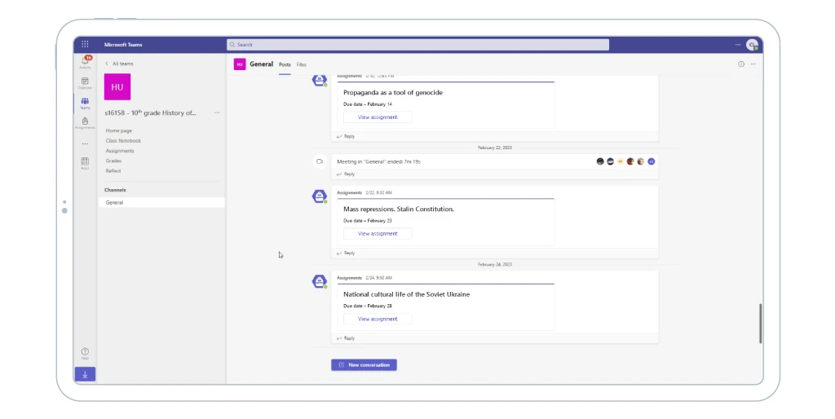Viewport: 835px width, 419px height.
Task: Click the +9 participants badge
Action: click(651, 161)
